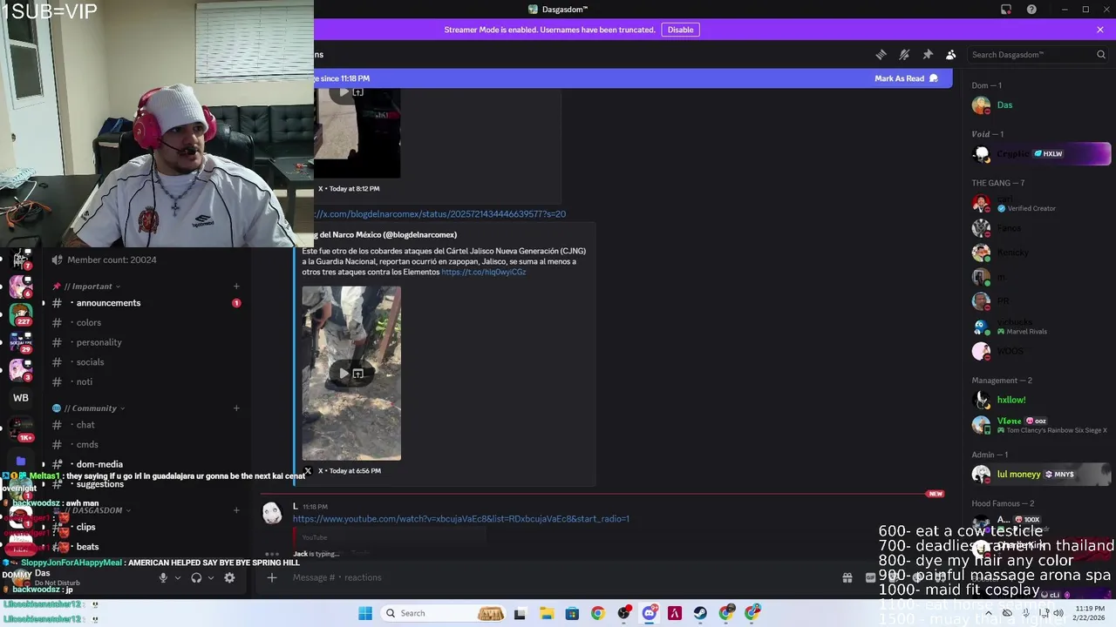The image size is (1116, 627).
Task: Add channel to Important category with plus
Action: point(236,287)
